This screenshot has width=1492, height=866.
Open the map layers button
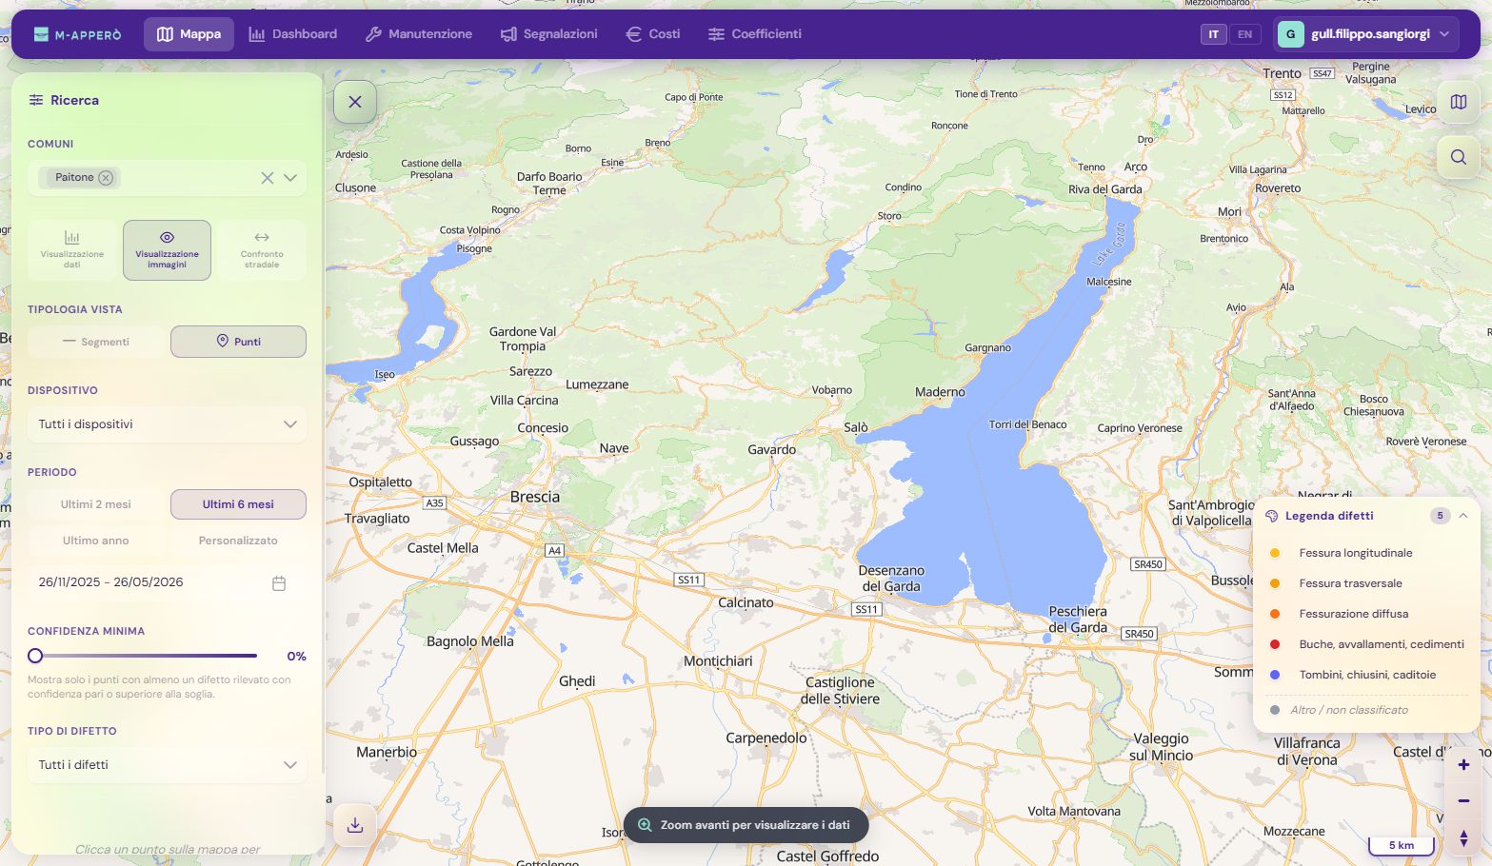(1459, 102)
